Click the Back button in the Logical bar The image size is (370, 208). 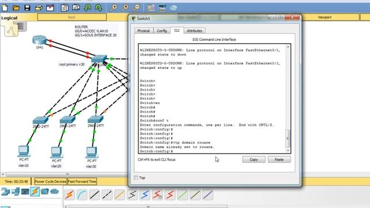click(x=72, y=17)
